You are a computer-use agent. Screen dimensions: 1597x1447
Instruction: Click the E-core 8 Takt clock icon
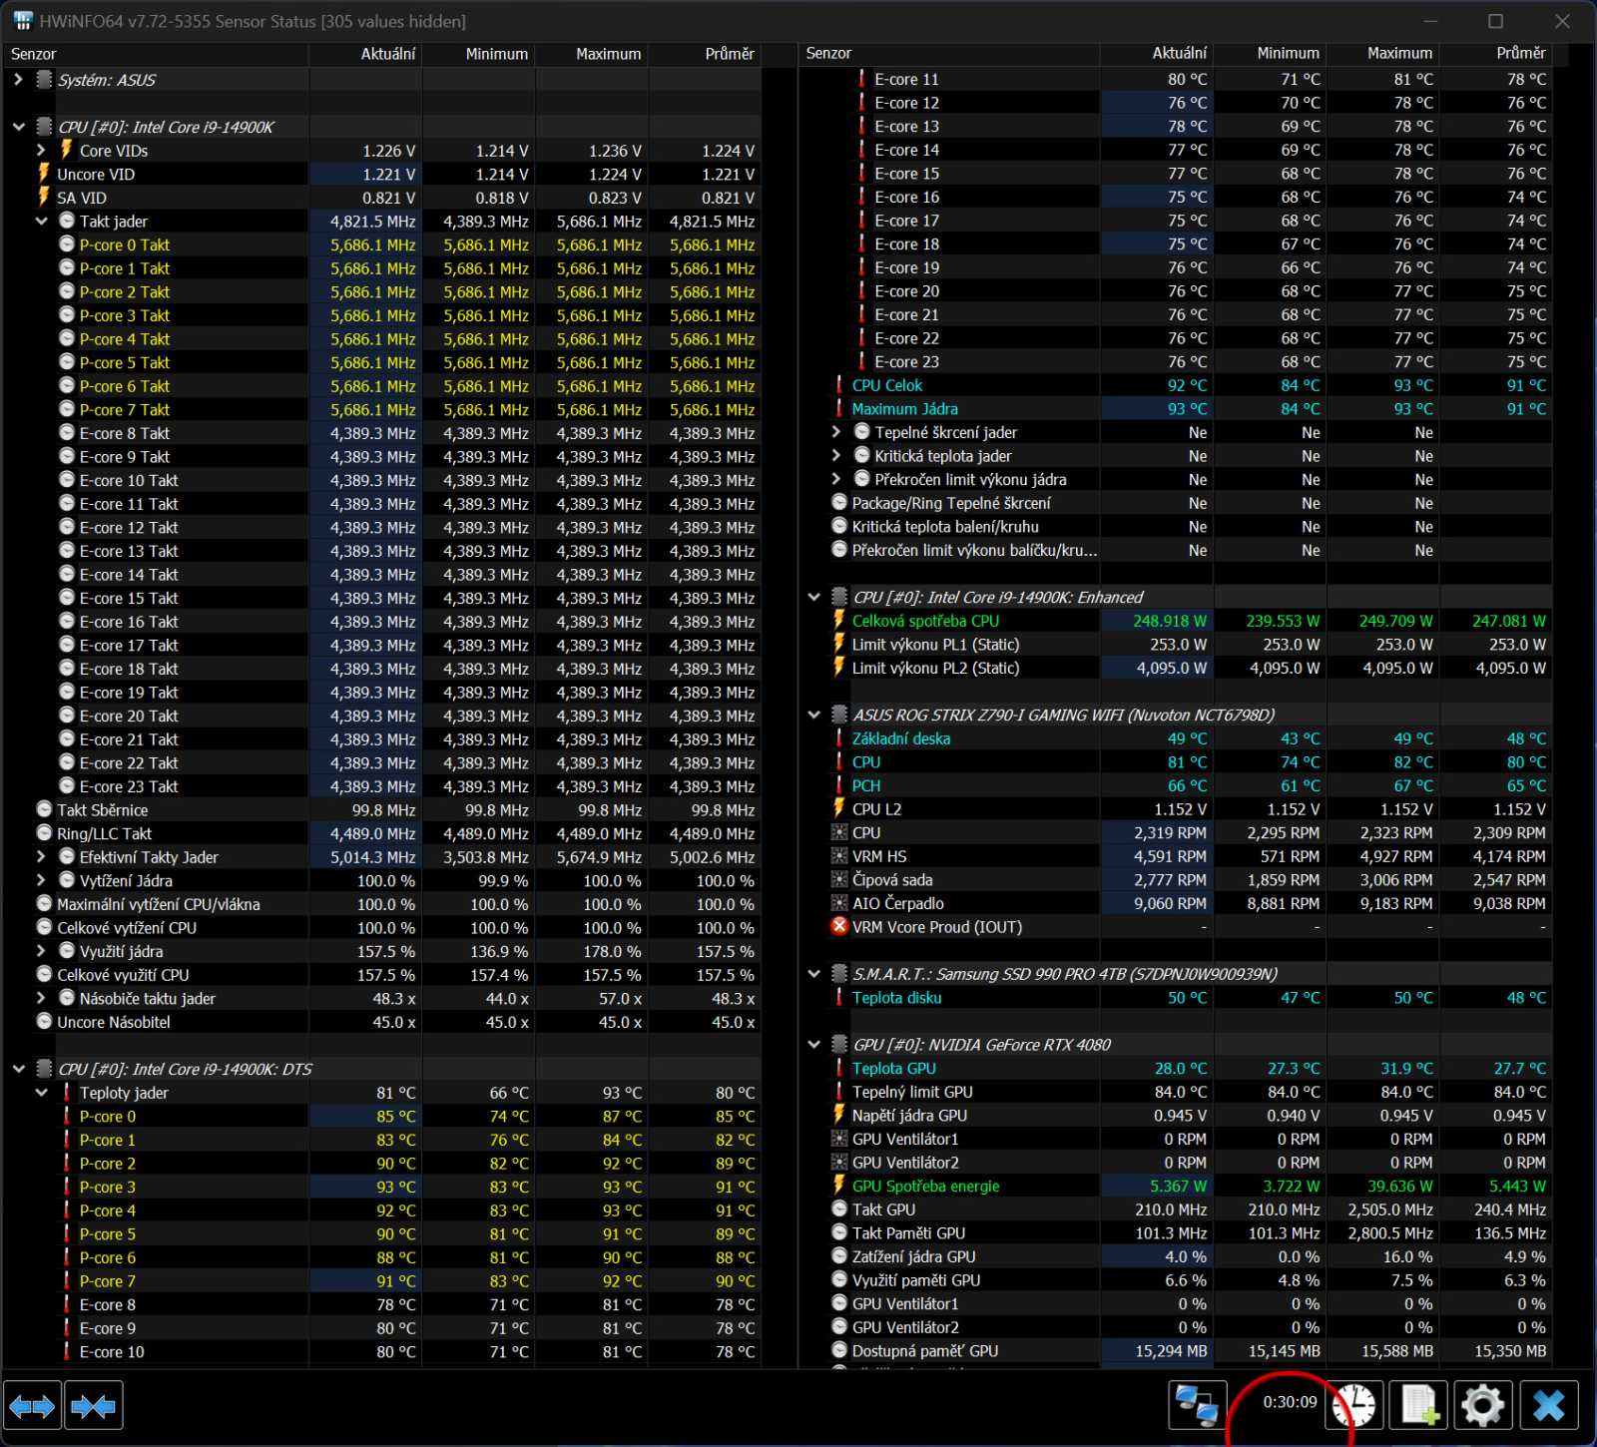pyautogui.click(x=67, y=433)
